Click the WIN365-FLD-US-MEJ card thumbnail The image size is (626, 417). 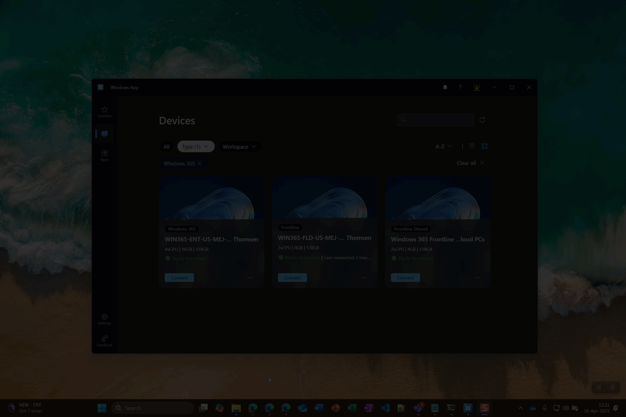pos(325,197)
